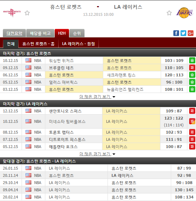Share the match on Twitter
This screenshot has height=201, width=196.
183,33
